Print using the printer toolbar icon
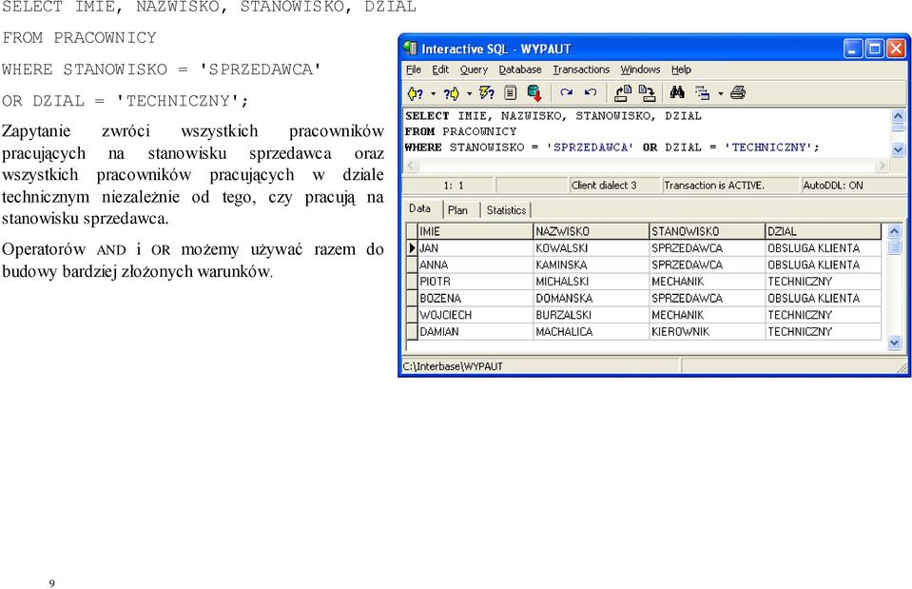The width and height of the screenshot is (912, 589). click(738, 92)
